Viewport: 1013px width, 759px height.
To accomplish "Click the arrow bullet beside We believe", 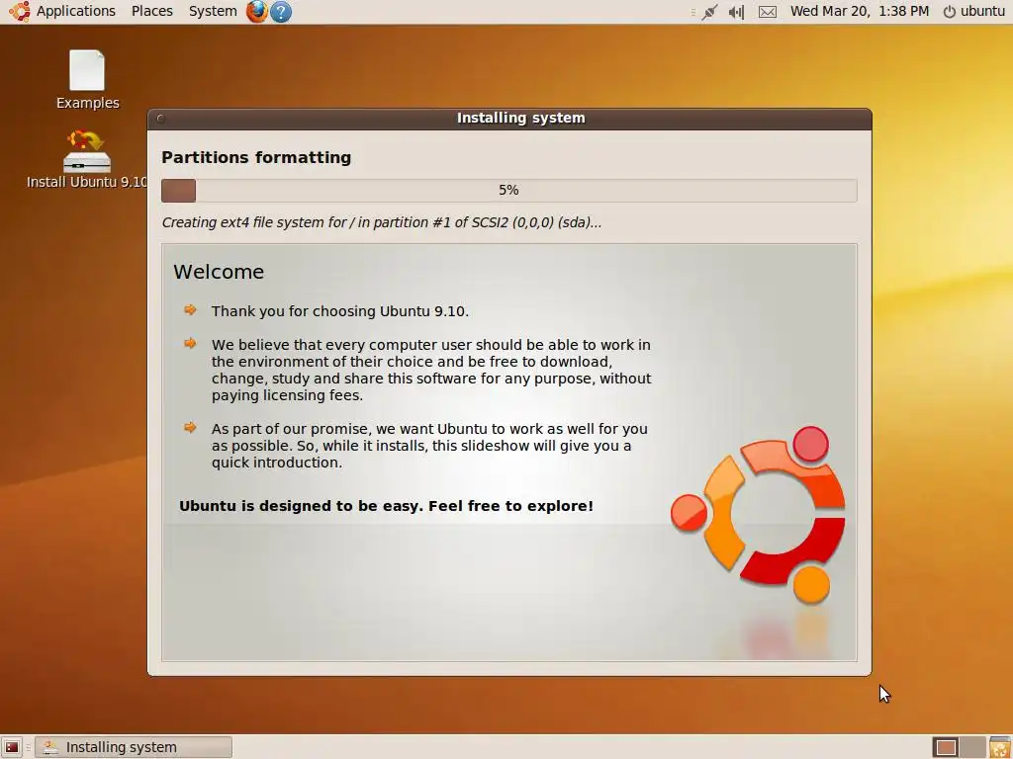I will (x=190, y=343).
